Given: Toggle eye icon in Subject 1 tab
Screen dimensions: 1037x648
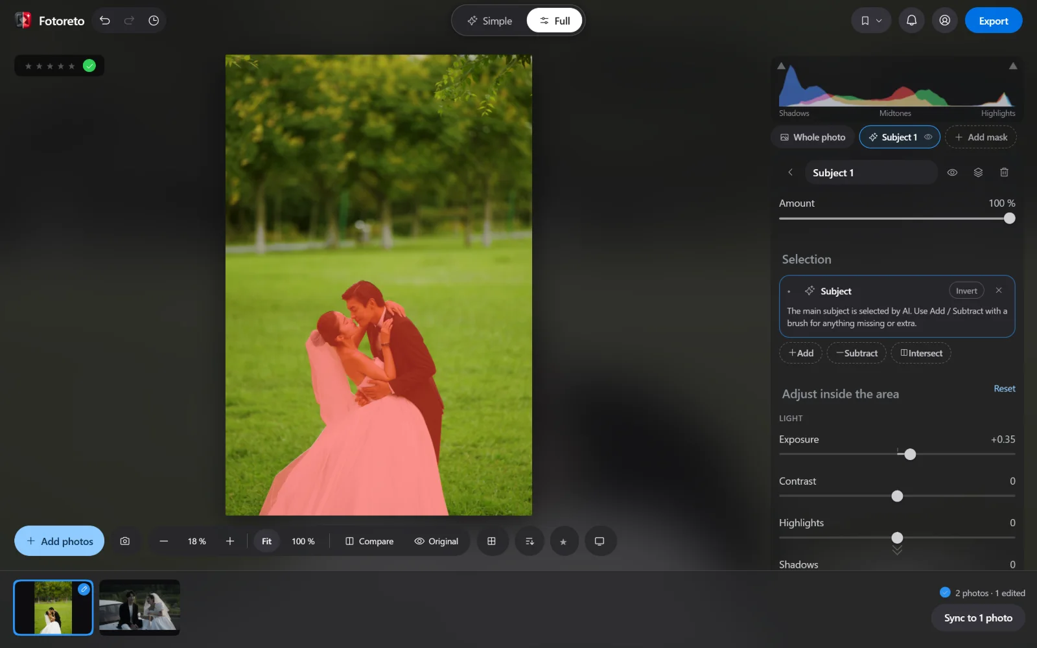Looking at the screenshot, I should [928, 137].
